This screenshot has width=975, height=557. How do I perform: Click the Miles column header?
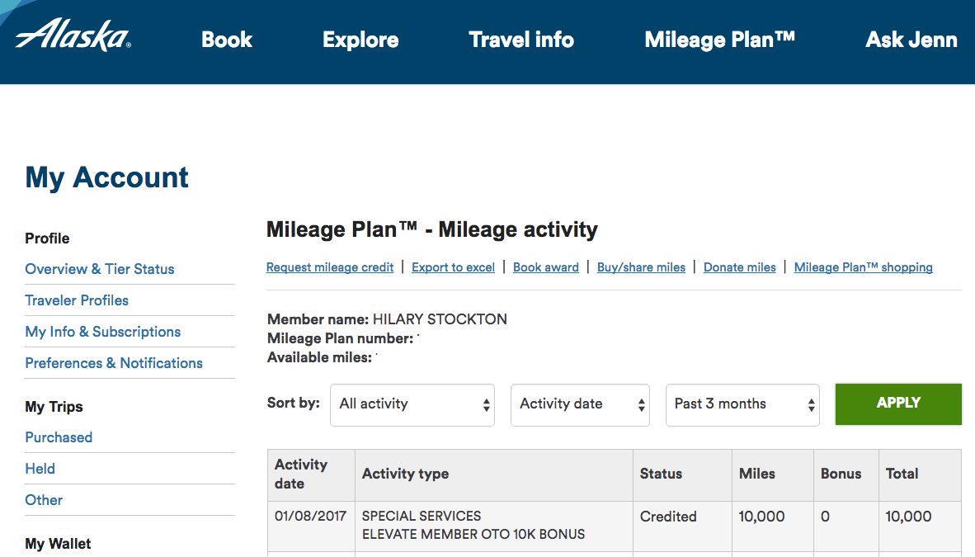pos(772,474)
